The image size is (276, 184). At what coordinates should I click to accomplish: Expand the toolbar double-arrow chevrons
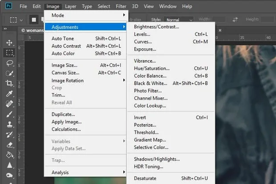point(5,28)
